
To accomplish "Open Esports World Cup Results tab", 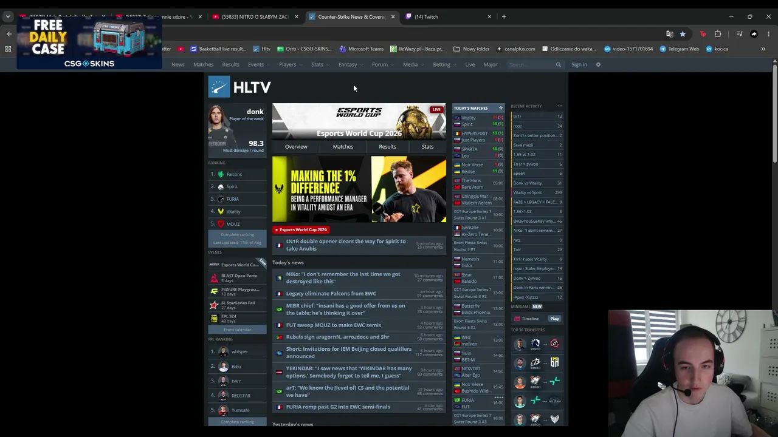I will coord(387,146).
